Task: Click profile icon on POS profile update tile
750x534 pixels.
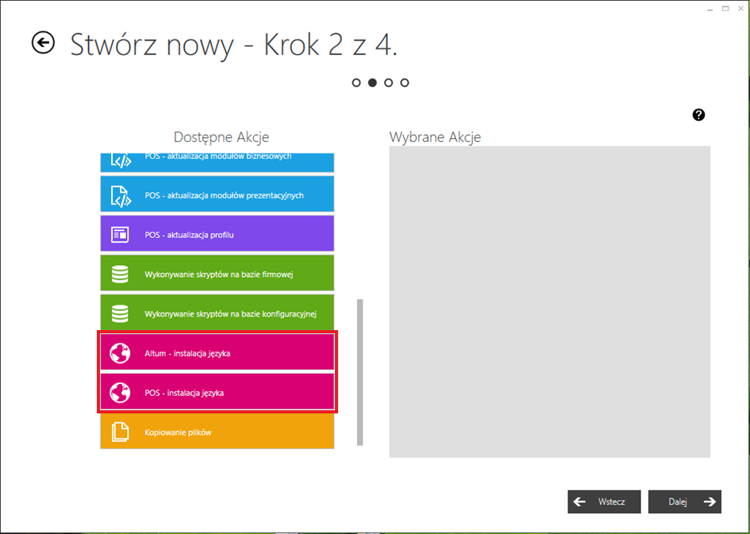Action: point(120,235)
